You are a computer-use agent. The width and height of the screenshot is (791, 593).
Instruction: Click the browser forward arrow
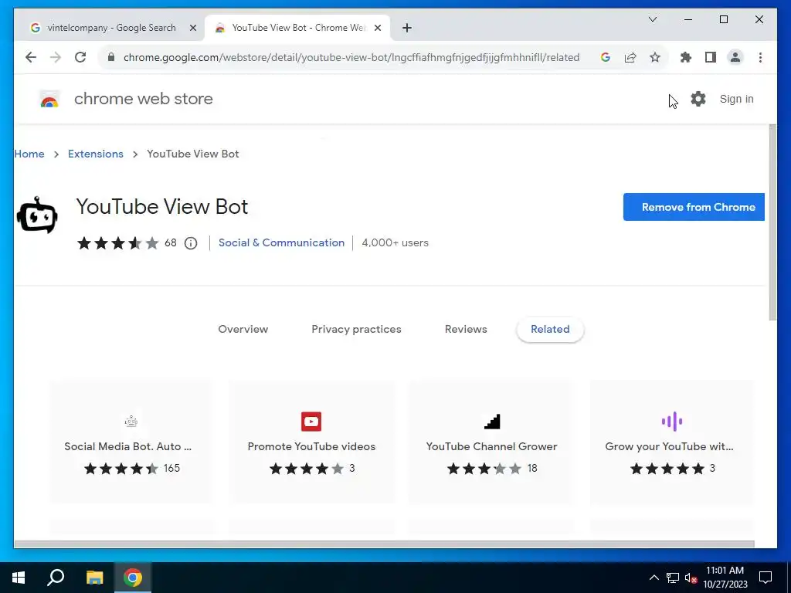point(56,57)
